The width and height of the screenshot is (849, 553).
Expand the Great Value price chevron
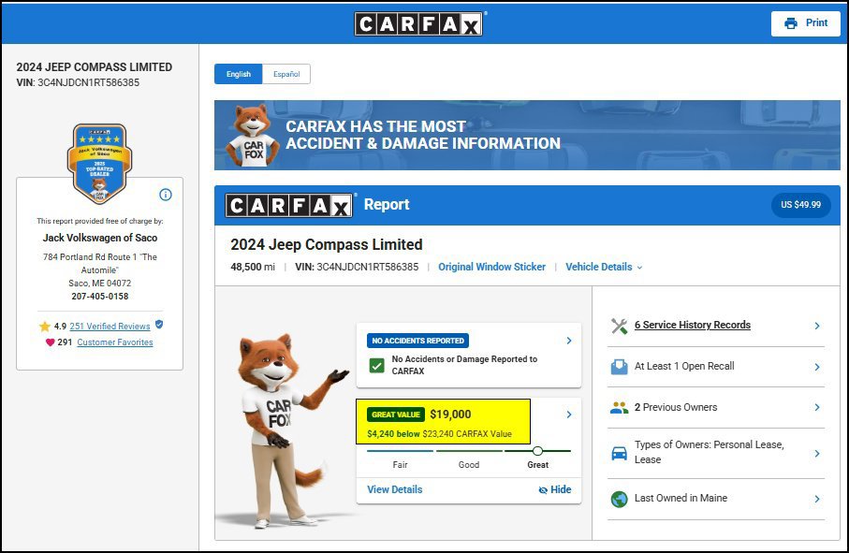(x=569, y=415)
